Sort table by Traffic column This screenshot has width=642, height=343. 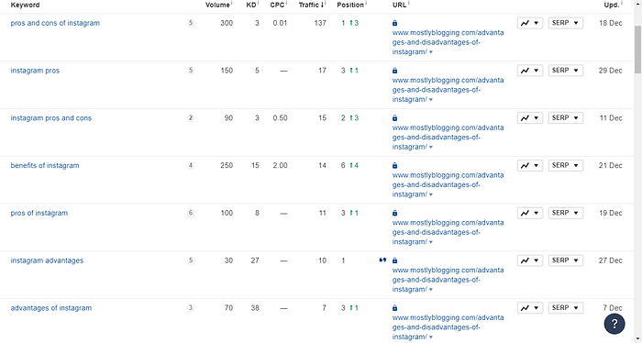click(311, 5)
